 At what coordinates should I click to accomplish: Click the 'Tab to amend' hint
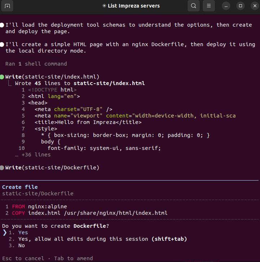(74, 258)
